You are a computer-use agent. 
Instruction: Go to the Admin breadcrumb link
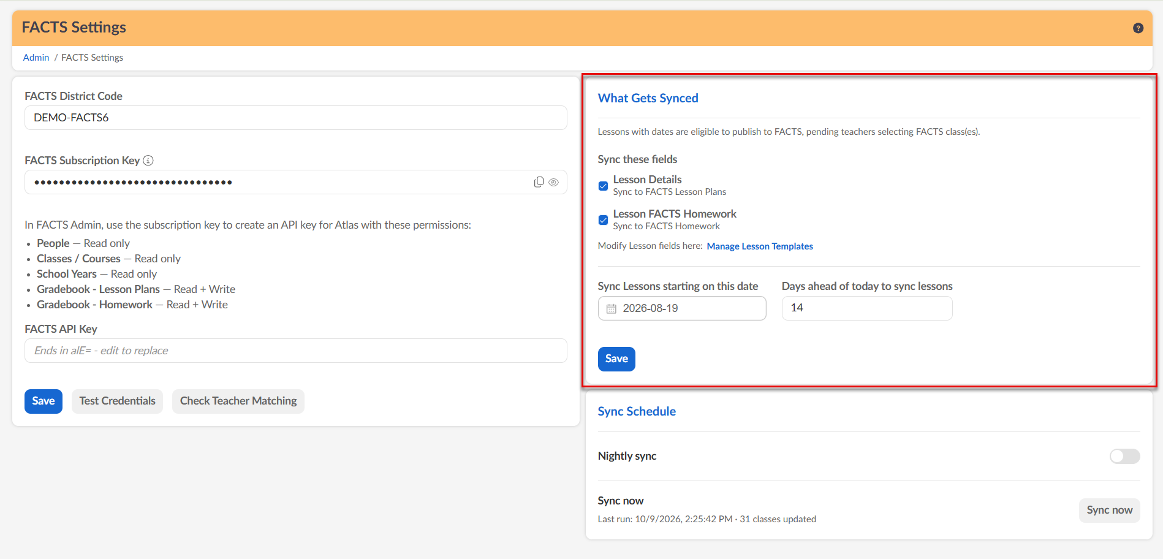36,58
